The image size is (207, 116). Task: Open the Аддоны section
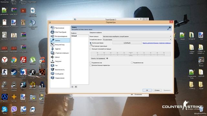coord(60,49)
